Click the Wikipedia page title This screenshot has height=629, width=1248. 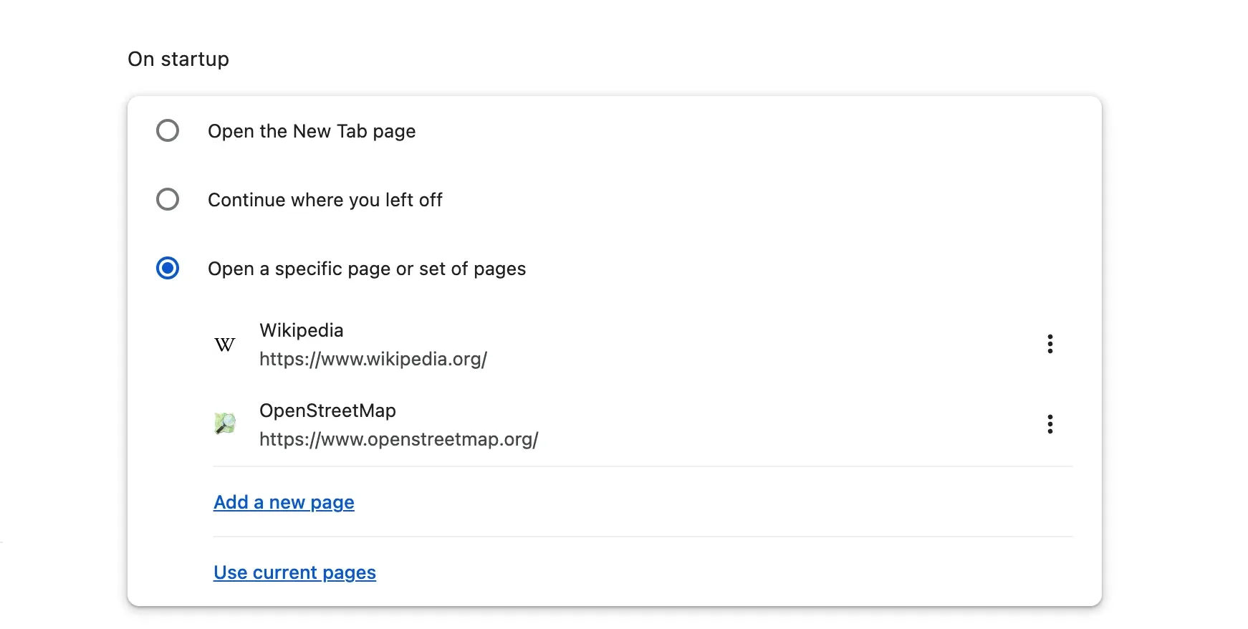click(302, 330)
